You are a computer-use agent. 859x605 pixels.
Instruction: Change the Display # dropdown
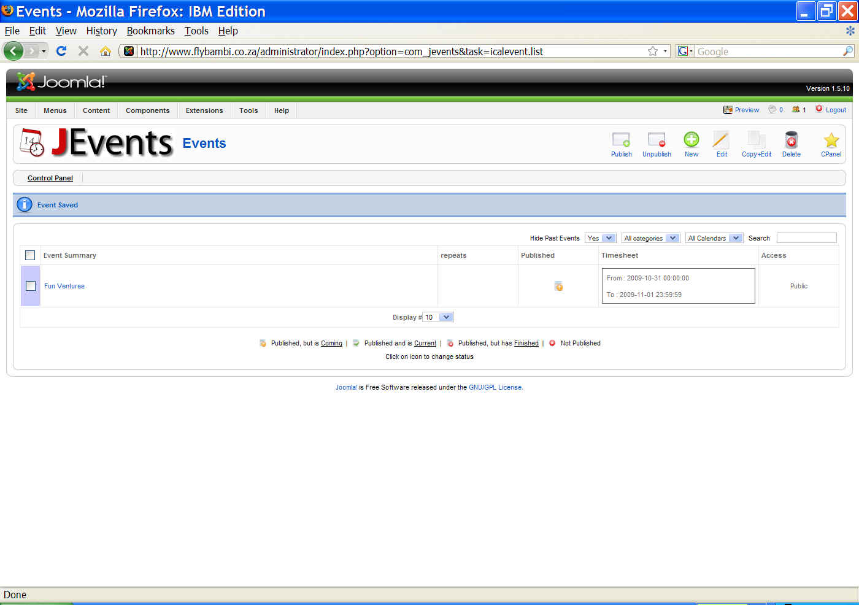(438, 317)
